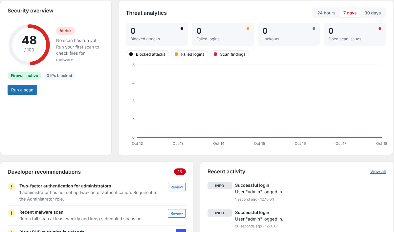Click Oct 12 label on chart axis

click(137, 144)
